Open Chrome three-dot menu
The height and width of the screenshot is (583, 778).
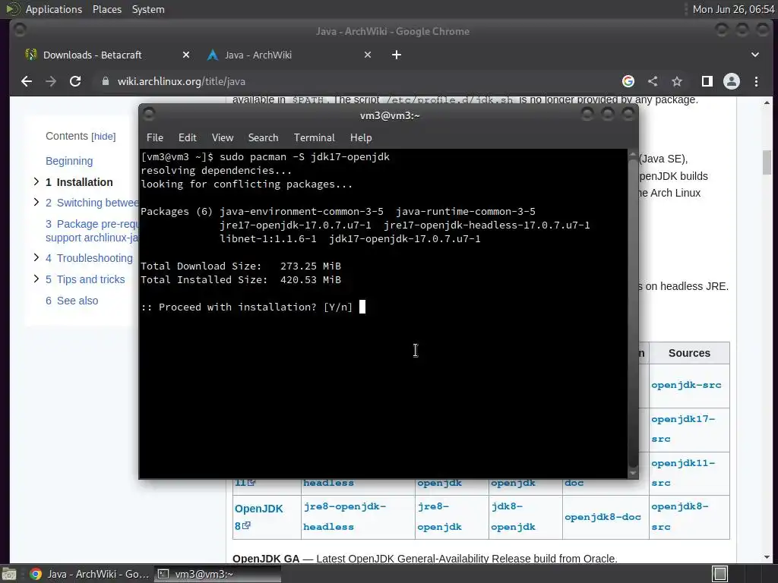(x=756, y=81)
